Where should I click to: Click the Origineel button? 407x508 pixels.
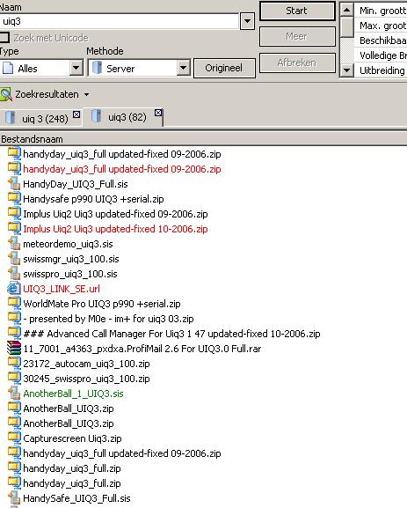224,68
